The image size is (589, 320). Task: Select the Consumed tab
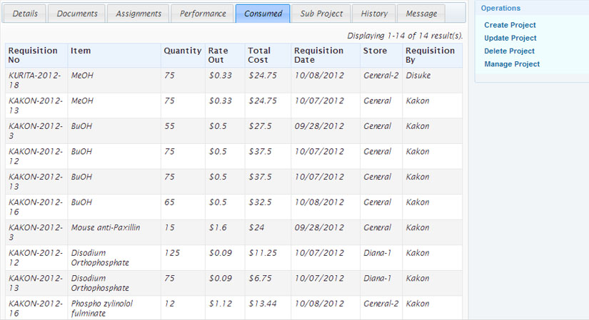click(263, 14)
